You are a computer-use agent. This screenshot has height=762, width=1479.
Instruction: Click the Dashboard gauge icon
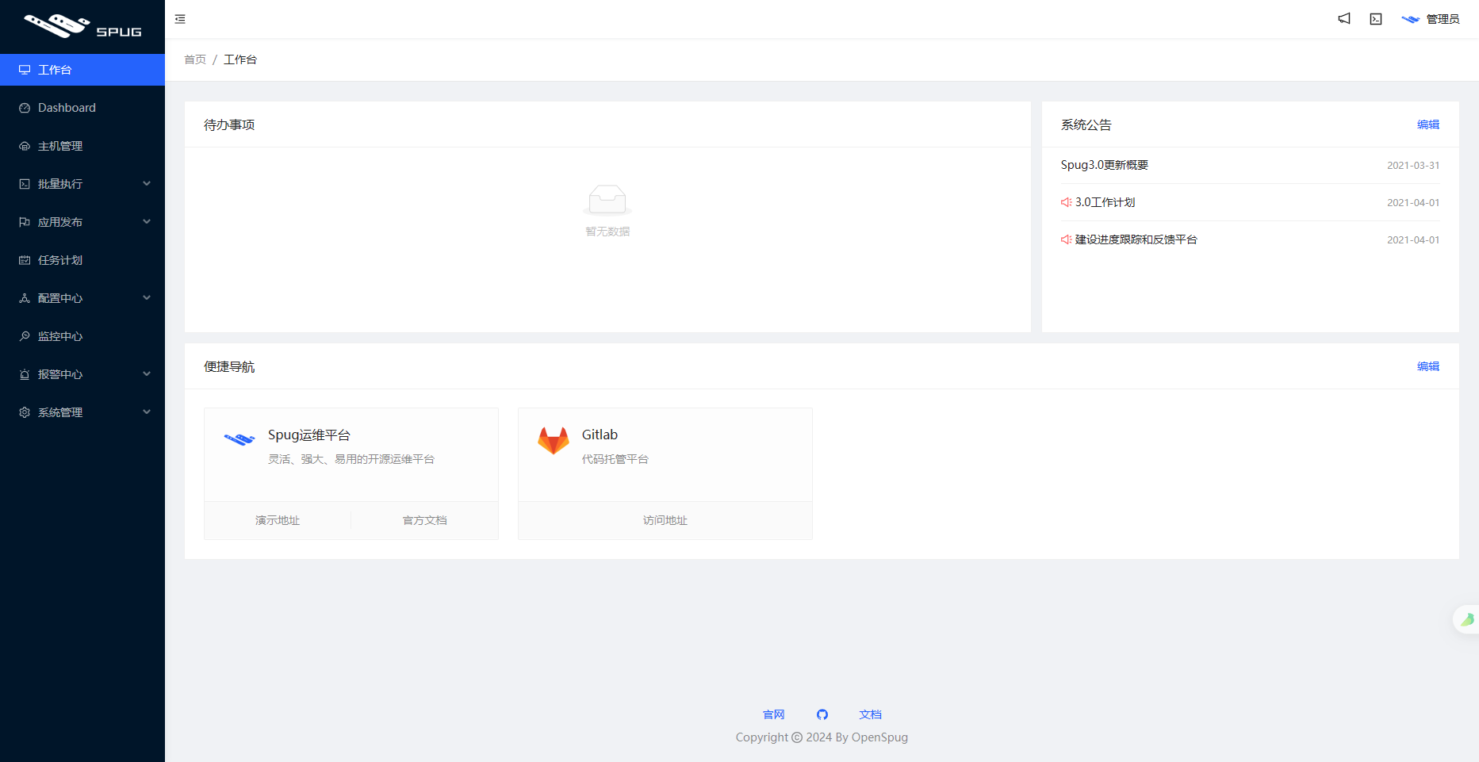(x=25, y=108)
